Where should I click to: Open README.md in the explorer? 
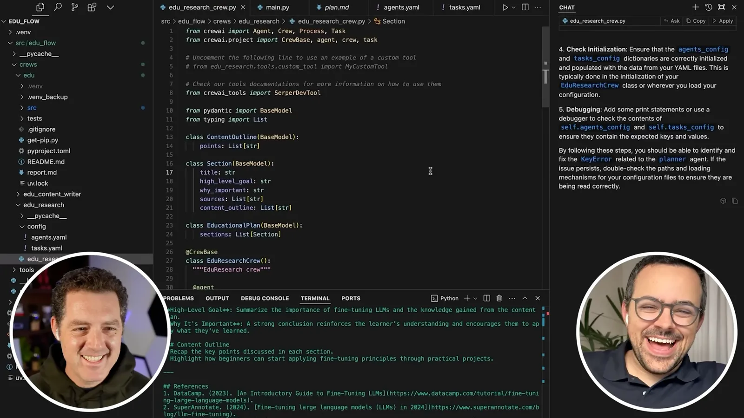(46, 162)
